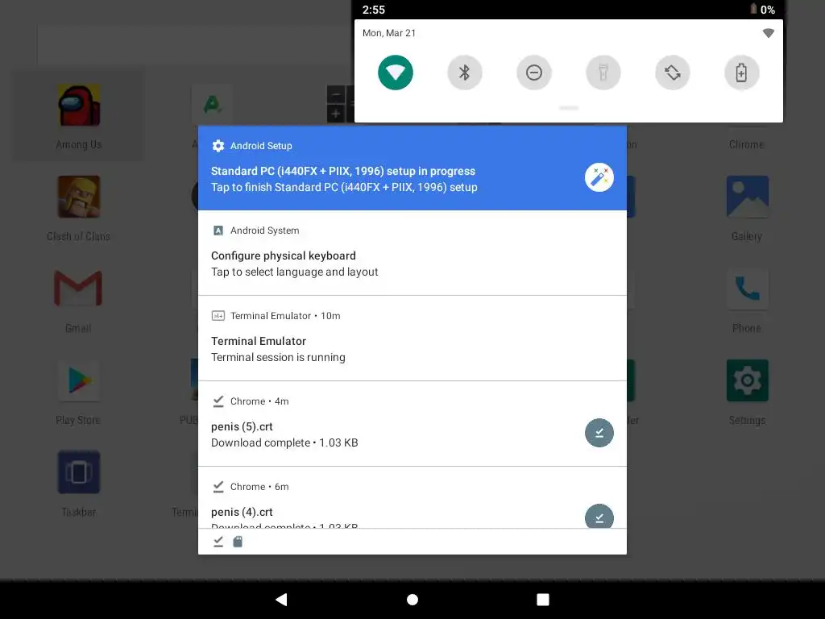Tap the Android home navigation button
The width and height of the screenshot is (825, 619).
[412, 600]
